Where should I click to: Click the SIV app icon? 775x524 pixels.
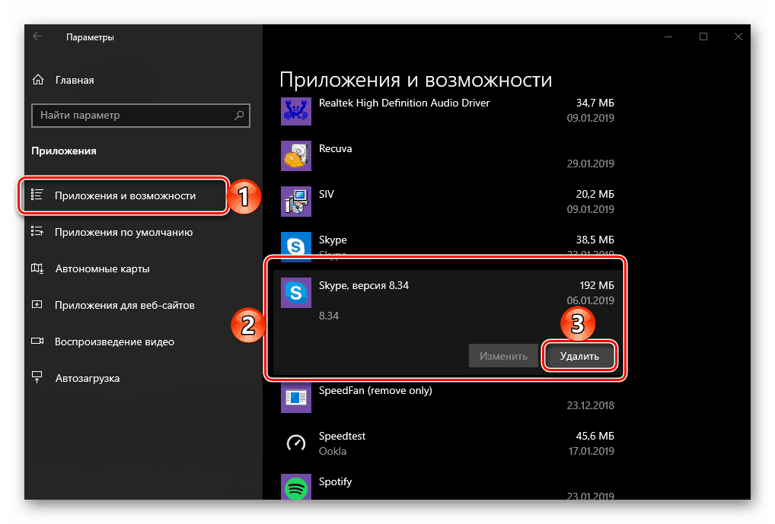point(296,201)
